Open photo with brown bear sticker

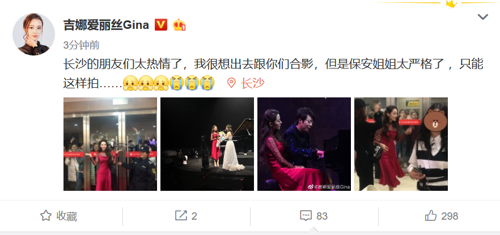401,144
